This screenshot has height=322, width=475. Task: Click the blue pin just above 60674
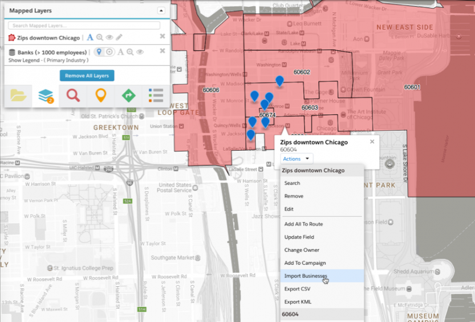pyautogui.click(x=265, y=104)
